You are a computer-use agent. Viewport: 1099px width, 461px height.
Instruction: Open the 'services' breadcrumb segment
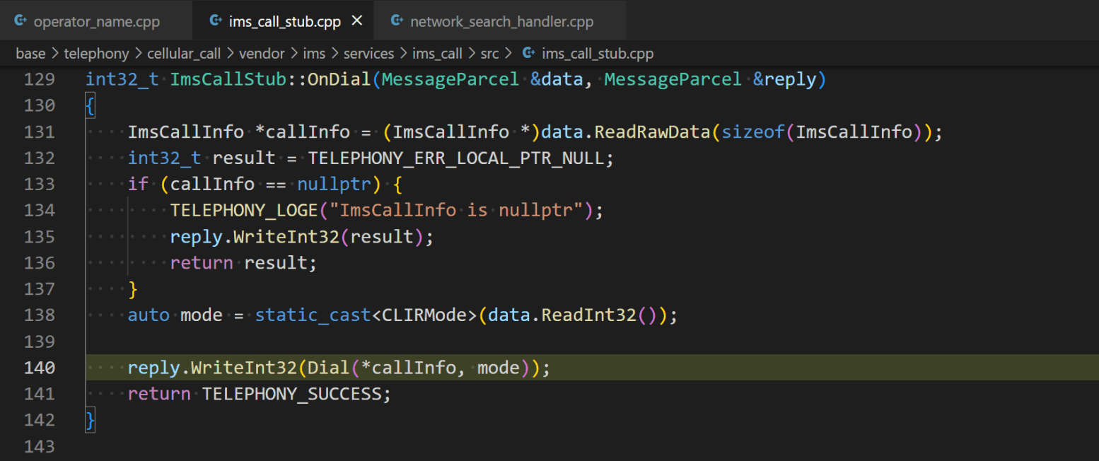(368, 53)
